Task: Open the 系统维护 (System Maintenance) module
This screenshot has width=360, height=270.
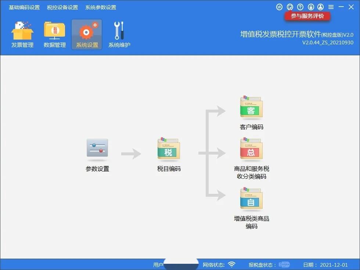Action: 119,34
